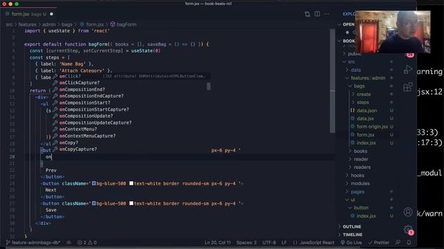The width and height of the screenshot is (444, 249).
Task: Change encoding UTF-8
Action: [269, 242]
